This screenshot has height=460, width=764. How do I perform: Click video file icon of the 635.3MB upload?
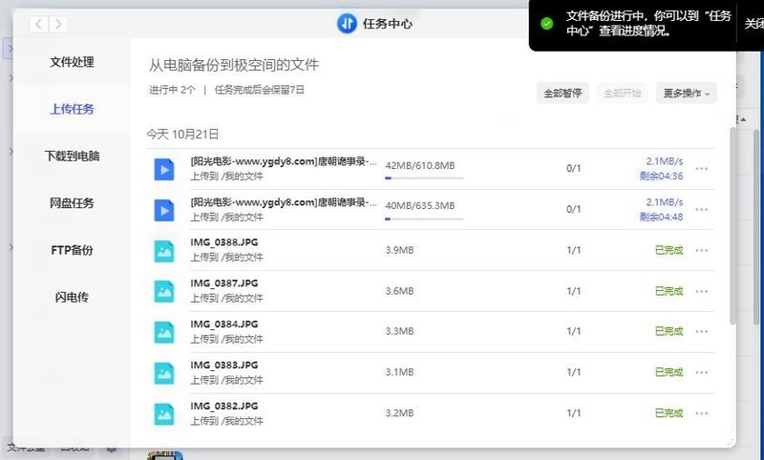[164, 210]
